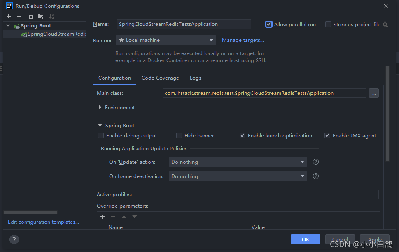
Task: Switch to the Code Coverage tab
Action: pos(160,78)
